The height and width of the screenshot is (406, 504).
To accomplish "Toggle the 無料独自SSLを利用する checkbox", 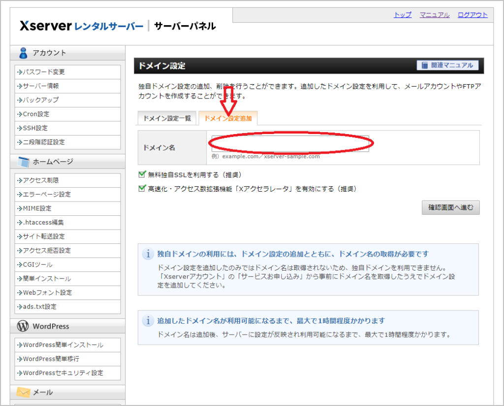I will [x=142, y=174].
